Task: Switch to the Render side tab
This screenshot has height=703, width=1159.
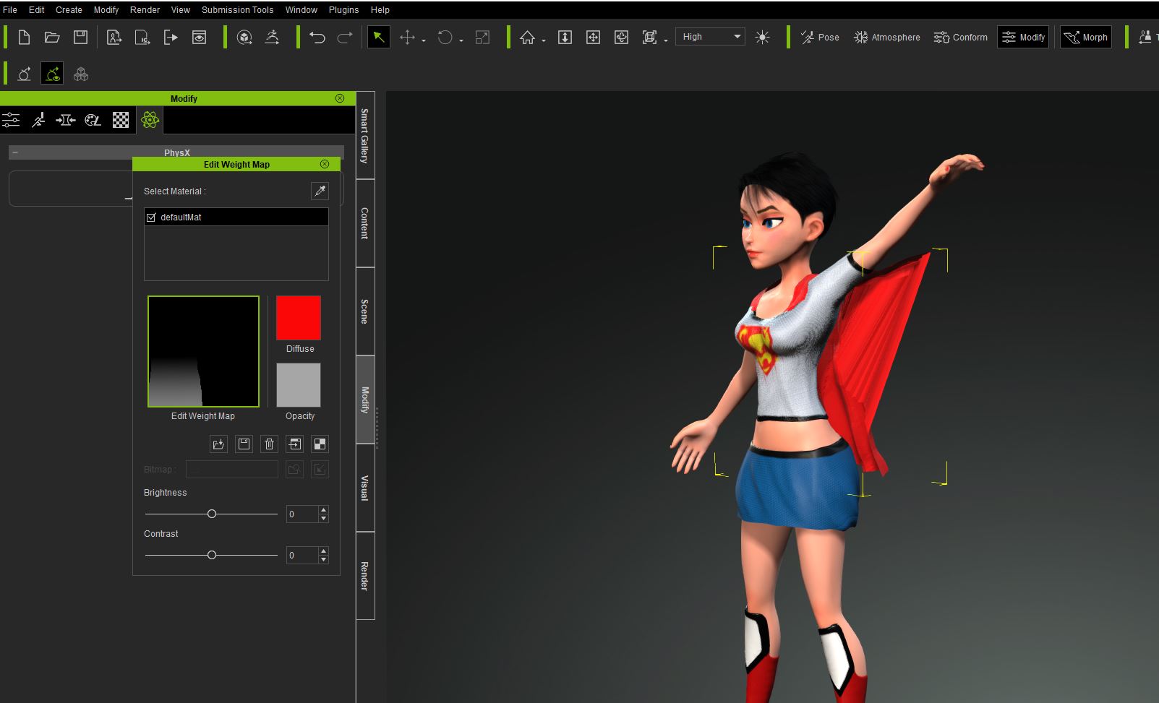Action: tap(365, 576)
